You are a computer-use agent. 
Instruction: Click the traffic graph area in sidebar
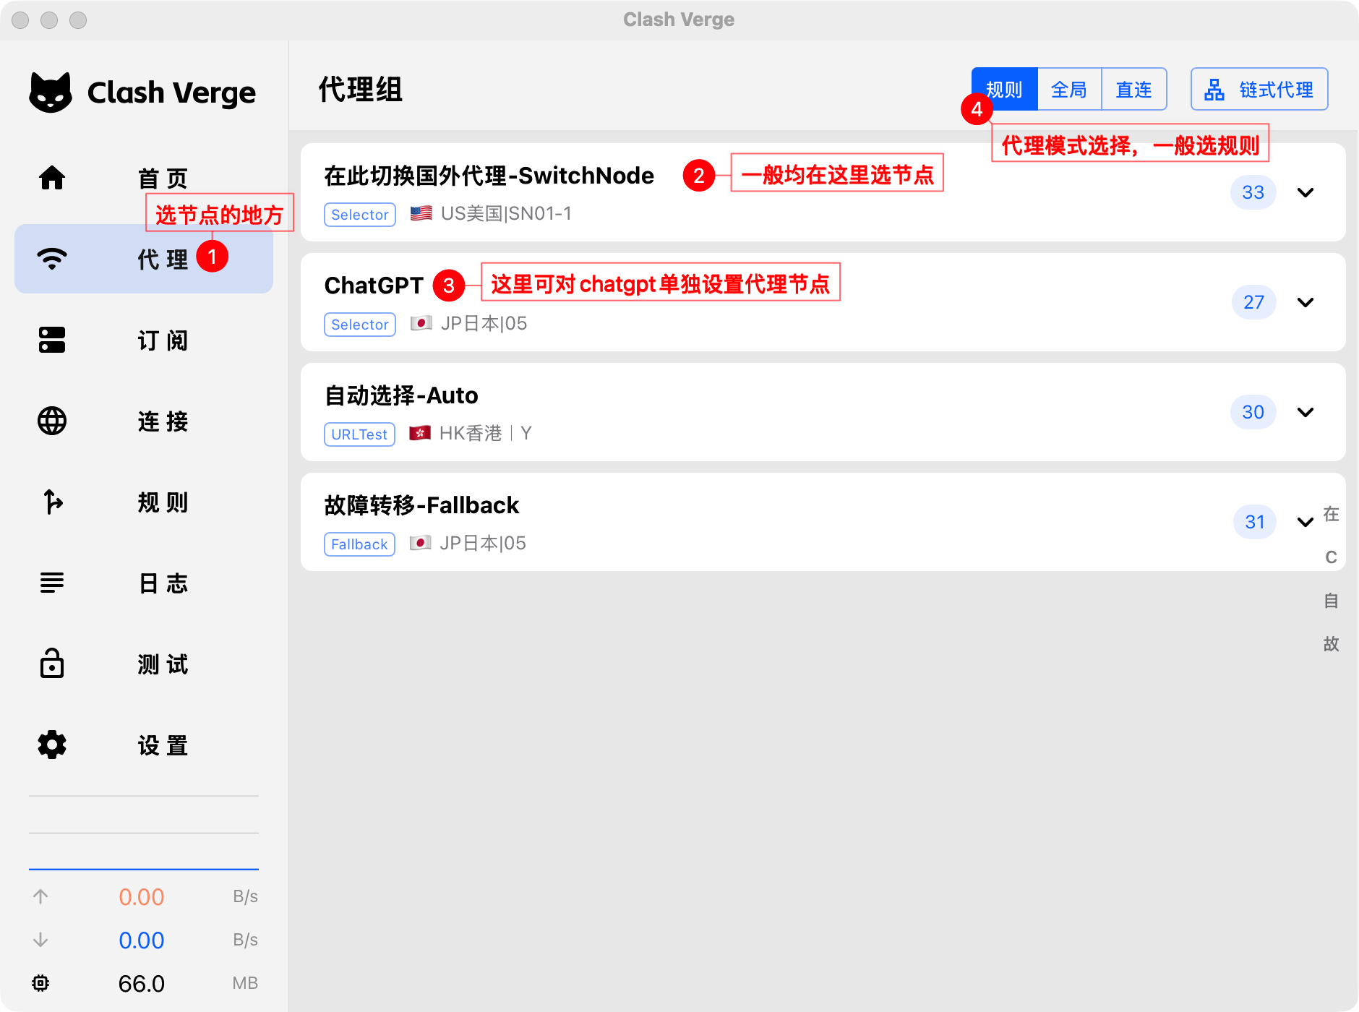tap(144, 833)
